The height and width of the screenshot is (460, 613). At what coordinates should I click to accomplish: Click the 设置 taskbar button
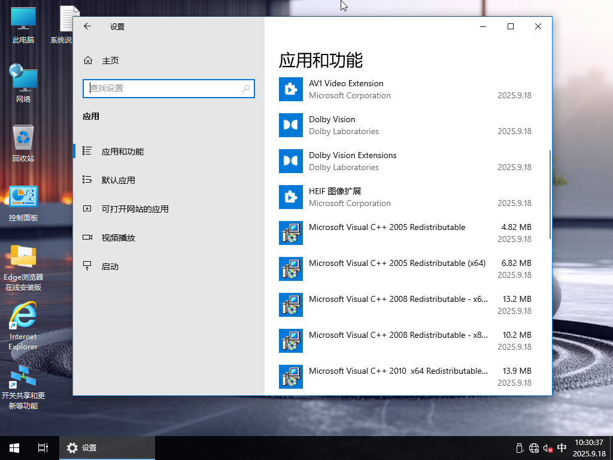(x=107, y=448)
